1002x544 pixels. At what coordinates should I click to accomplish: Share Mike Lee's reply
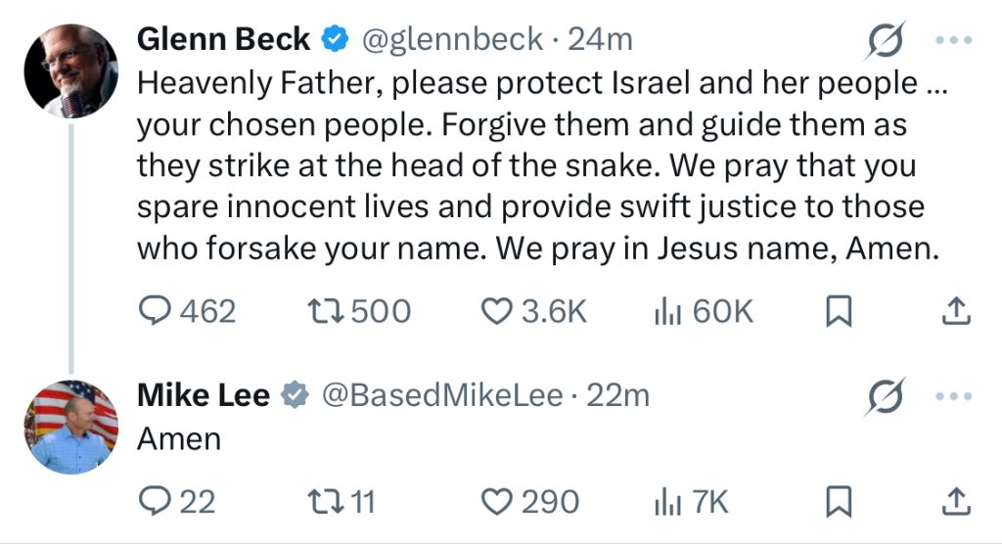click(956, 501)
